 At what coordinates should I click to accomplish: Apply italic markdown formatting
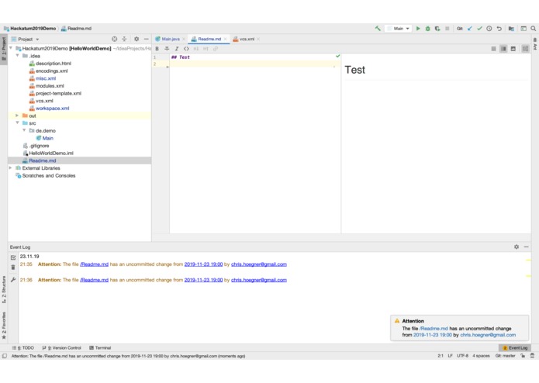176,49
